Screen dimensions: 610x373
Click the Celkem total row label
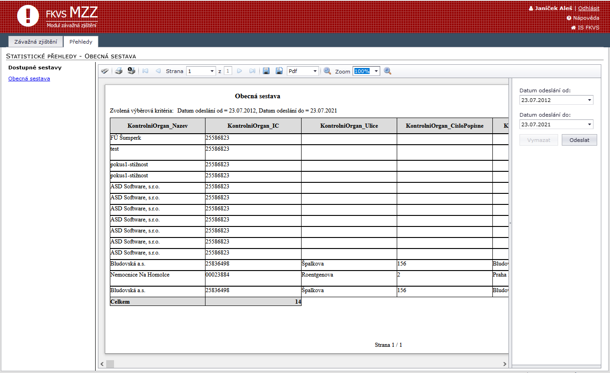coord(158,302)
